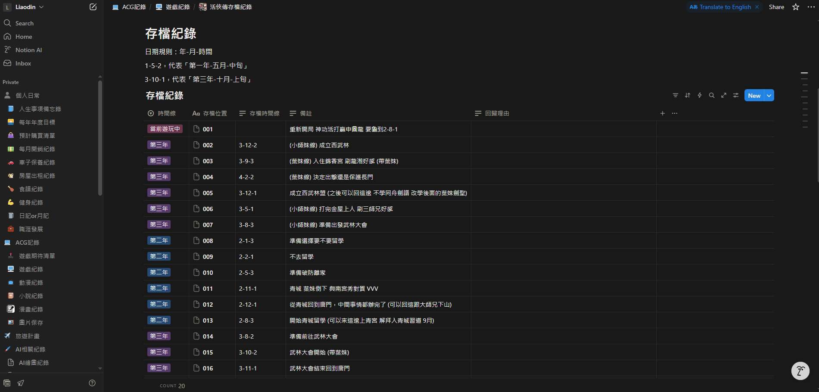The image size is (819, 392).
Task: Open the help question mark icon
Action: [x=92, y=383]
